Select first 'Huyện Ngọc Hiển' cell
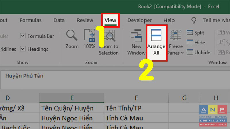 [x=72, y=118]
